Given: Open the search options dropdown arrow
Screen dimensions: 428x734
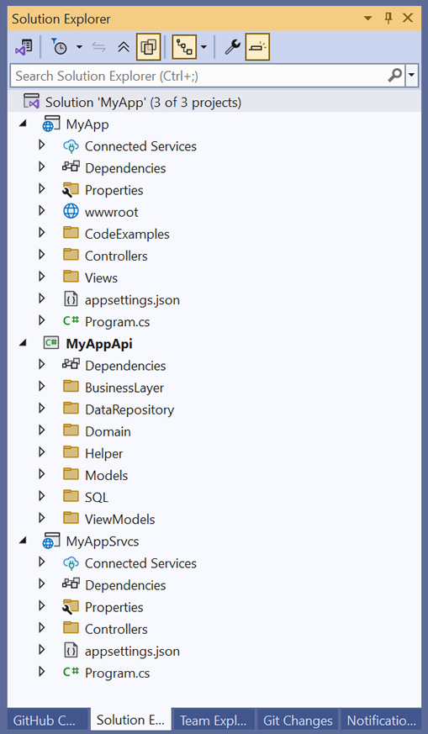Looking at the screenshot, I should (412, 76).
